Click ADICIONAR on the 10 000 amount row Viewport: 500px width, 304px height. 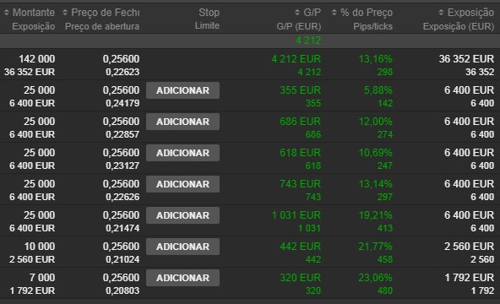[x=182, y=247]
